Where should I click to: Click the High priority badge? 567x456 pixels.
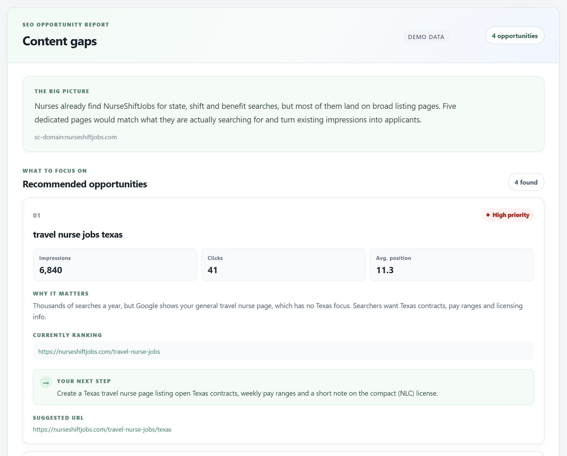[x=508, y=215]
